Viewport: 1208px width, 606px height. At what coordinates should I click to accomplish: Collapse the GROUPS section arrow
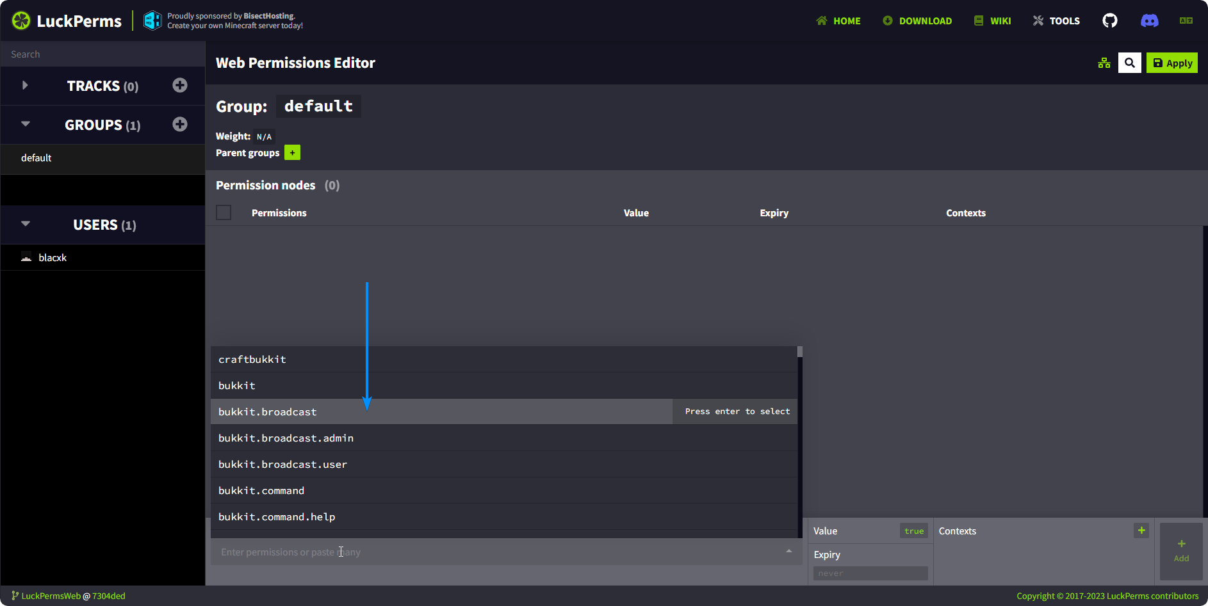26,124
